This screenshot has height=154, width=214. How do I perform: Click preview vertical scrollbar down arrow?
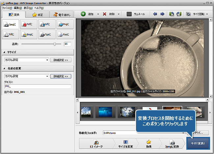[211, 96]
